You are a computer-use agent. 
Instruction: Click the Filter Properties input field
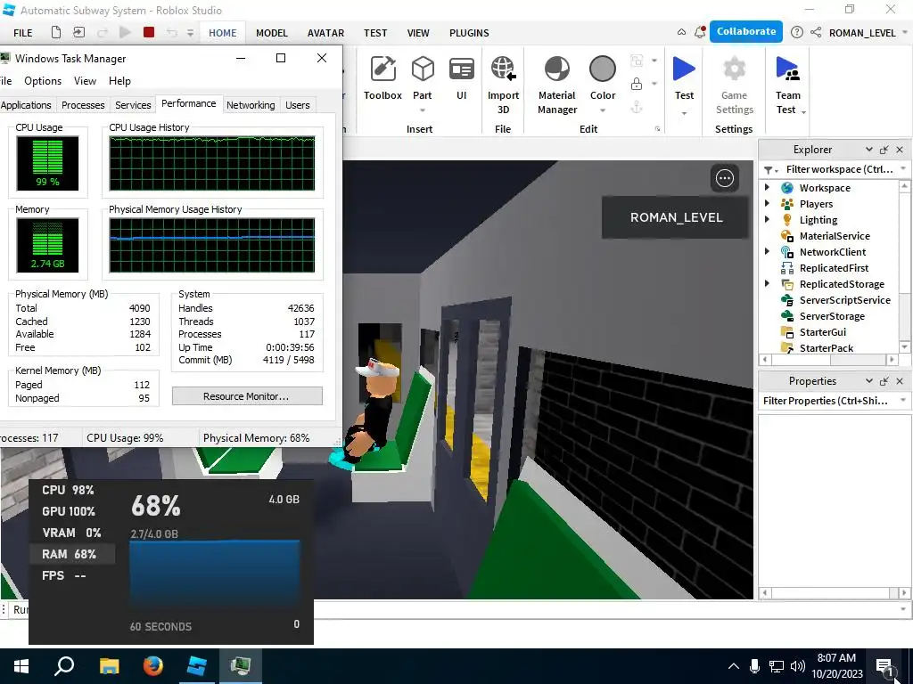(827, 401)
